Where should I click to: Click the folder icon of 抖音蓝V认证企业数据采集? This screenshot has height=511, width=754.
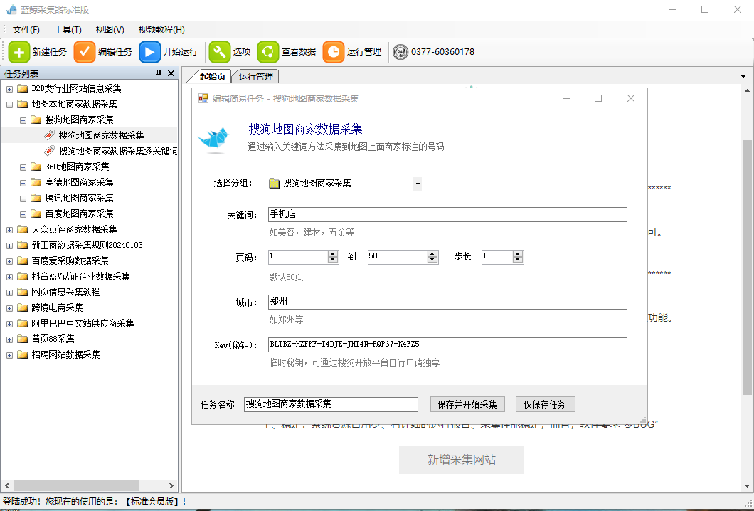point(22,276)
